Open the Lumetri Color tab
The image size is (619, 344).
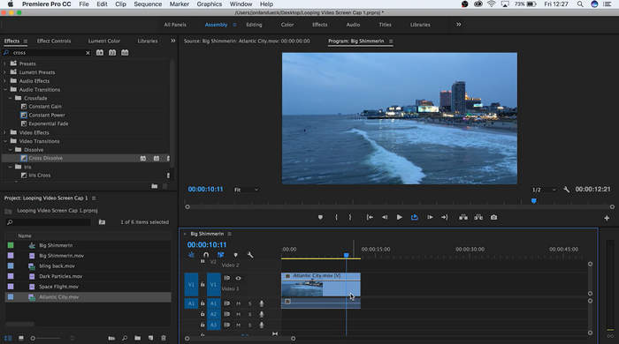click(104, 41)
